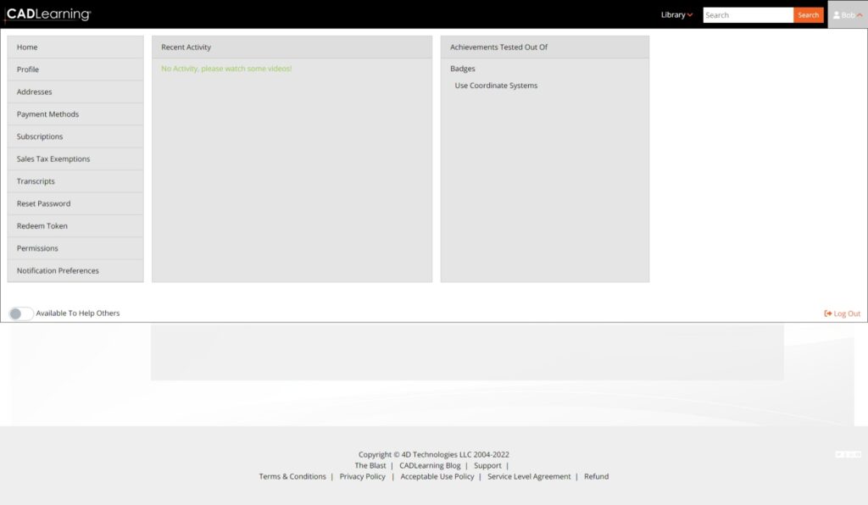
Task: Click the Log Out link
Action: pyautogui.click(x=842, y=314)
